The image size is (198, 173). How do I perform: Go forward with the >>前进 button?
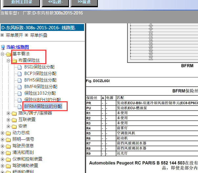click(x=84, y=3)
